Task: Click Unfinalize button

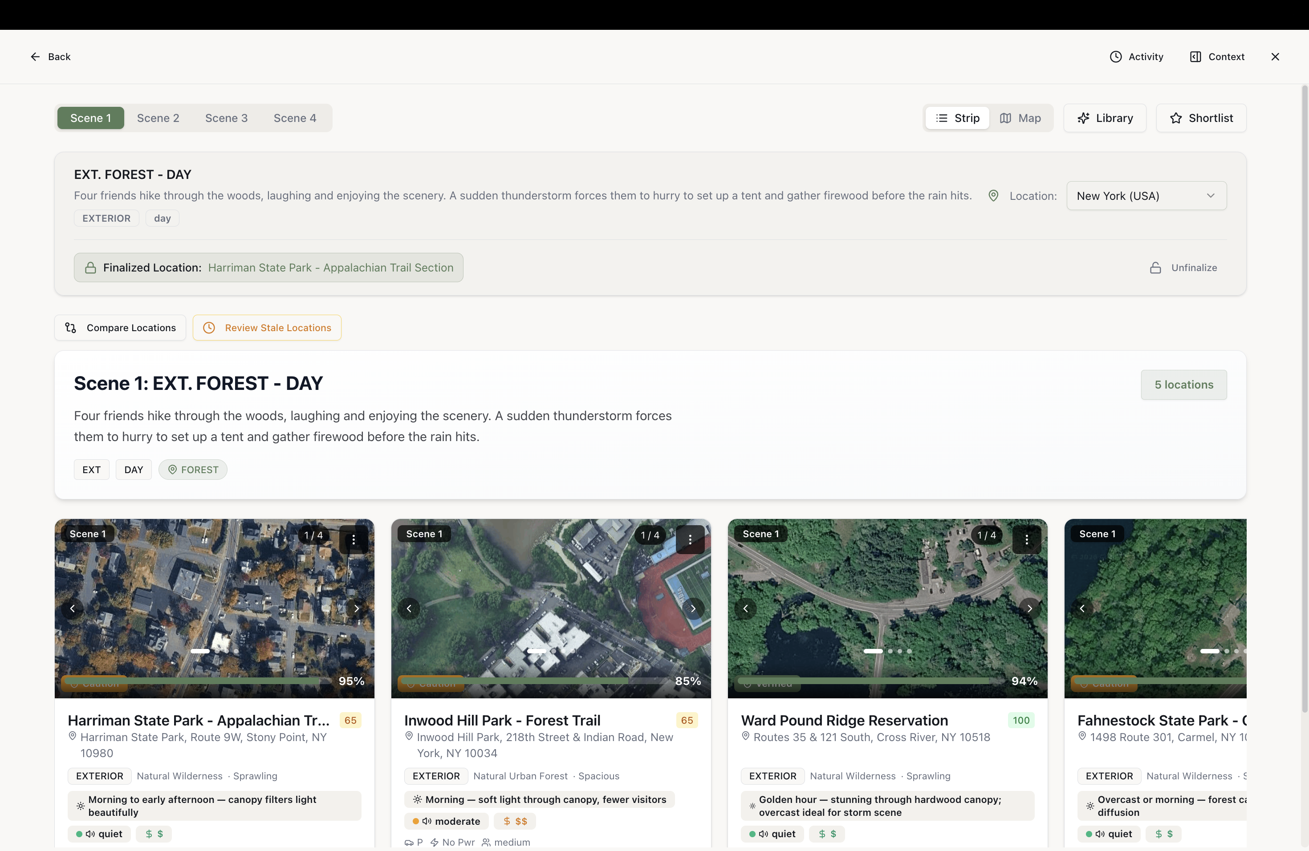Action: pos(1183,268)
